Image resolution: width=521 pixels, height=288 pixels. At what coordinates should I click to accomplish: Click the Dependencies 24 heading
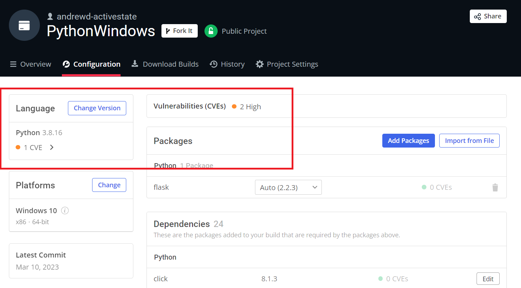tap(188, 224)
